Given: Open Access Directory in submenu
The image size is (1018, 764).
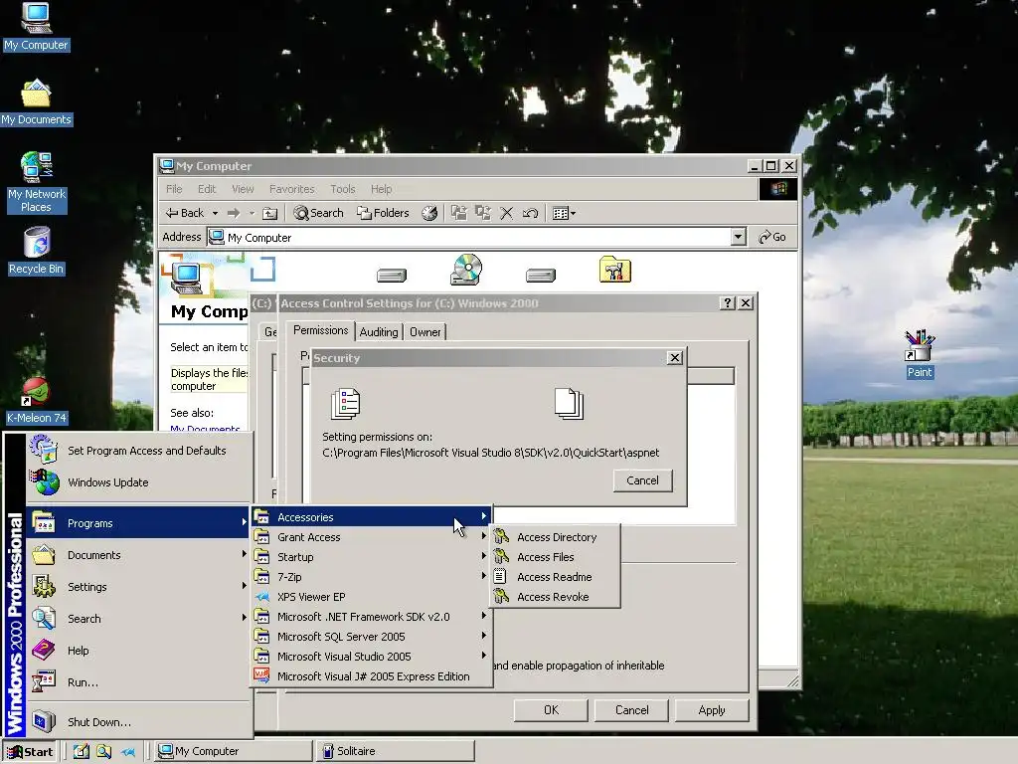Looking at the screenshot, I should [555, 537].
